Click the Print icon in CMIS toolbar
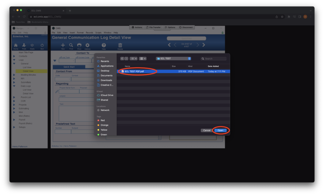324x195 pixels. tap(79, 46)
